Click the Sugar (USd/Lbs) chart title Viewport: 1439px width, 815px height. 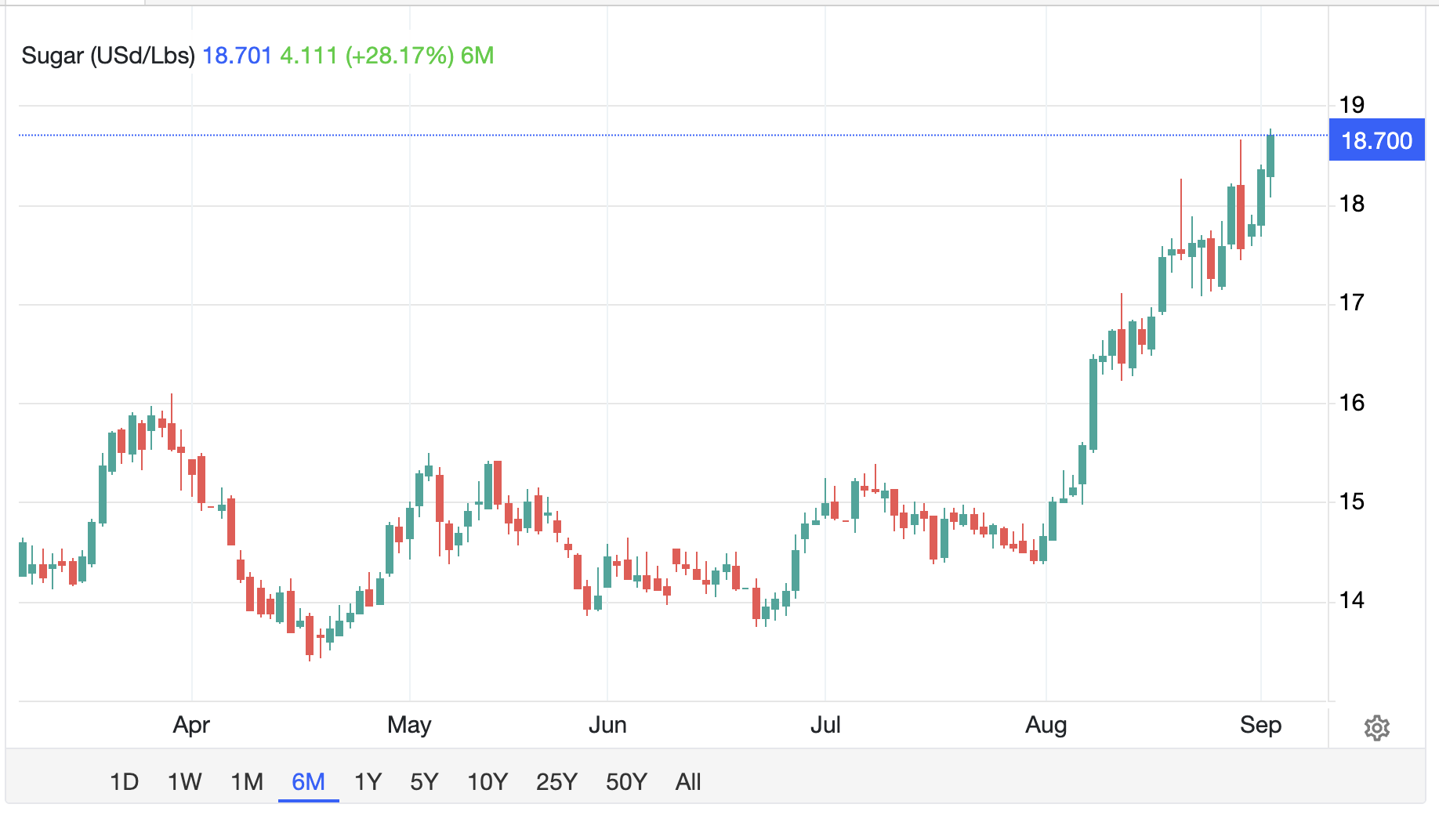[x=108, y=56]
